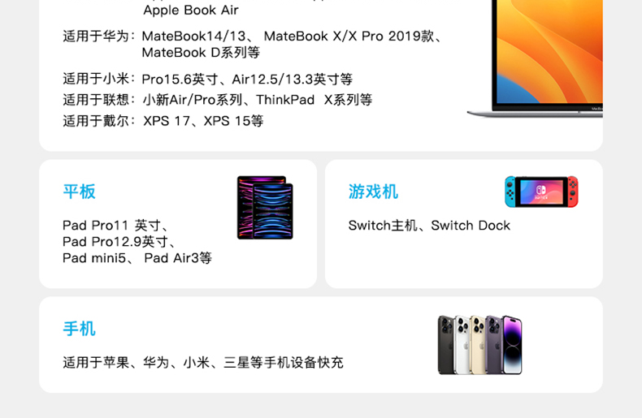Click the 适用于戴尔 XPS 17 line
The width and height of the screenshot is (642, 418).
(x=163, y=121)
